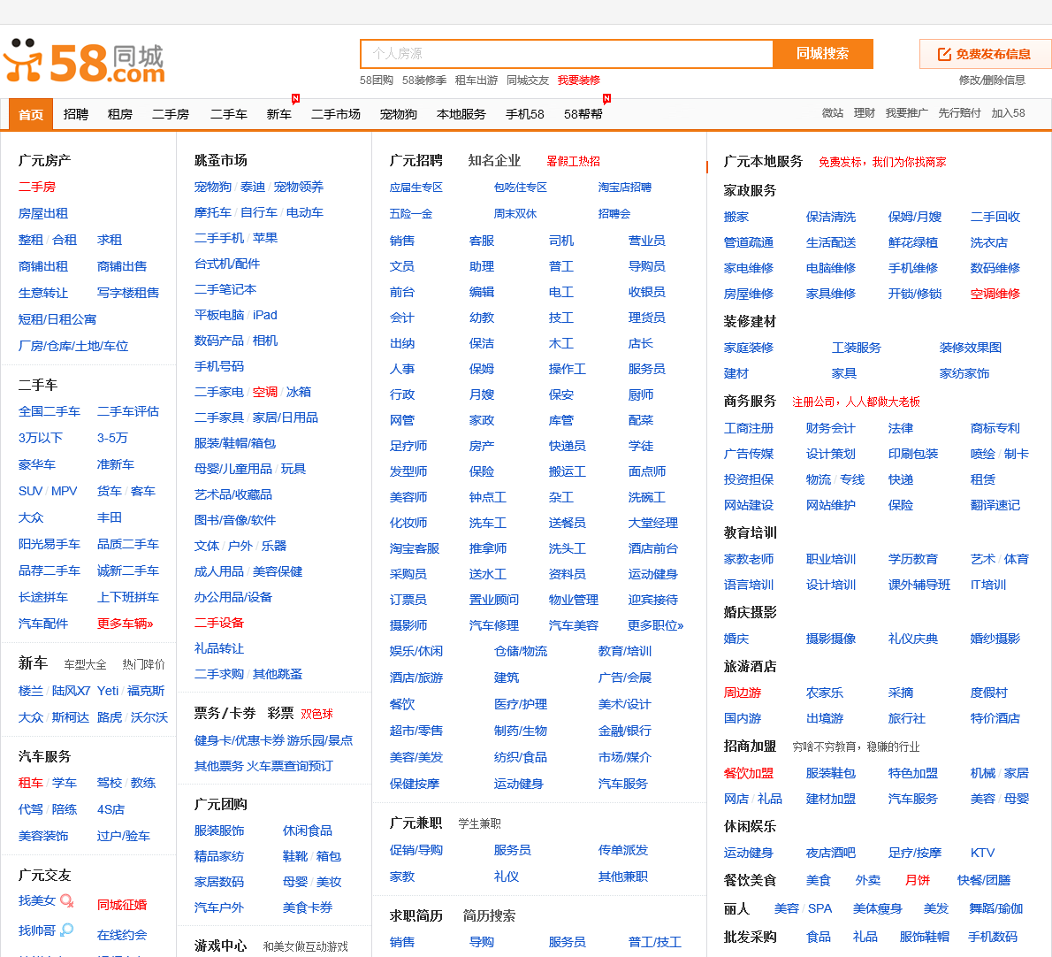
Task: Click the iPad link
Action: (265, 316)
